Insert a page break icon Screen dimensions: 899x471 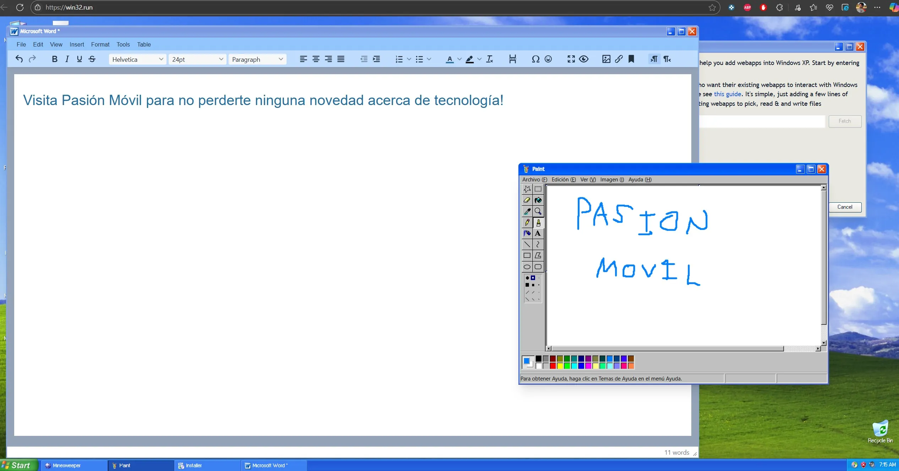[x=512, y=59]
